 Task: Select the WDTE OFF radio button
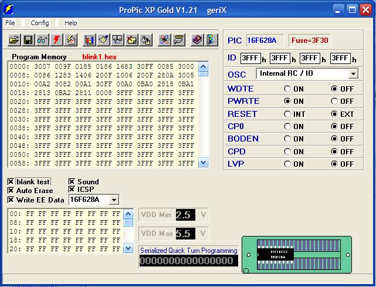pyautogui.click(x=334, y=89)
